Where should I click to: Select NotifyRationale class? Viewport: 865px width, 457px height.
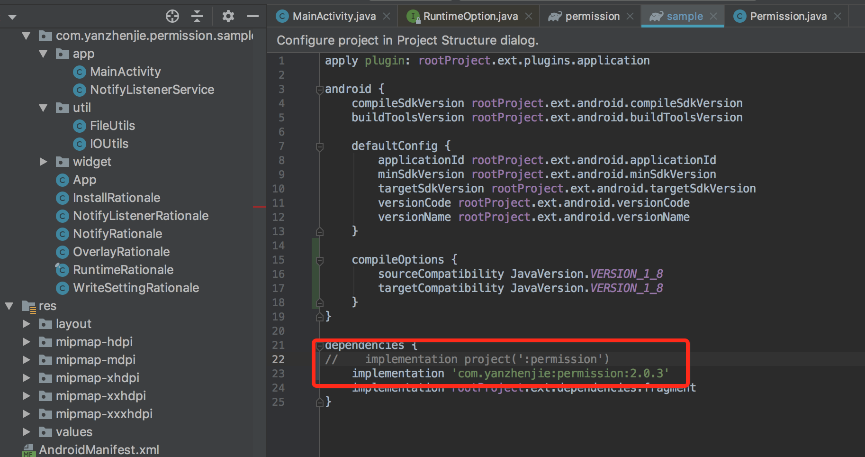(117, 234)
